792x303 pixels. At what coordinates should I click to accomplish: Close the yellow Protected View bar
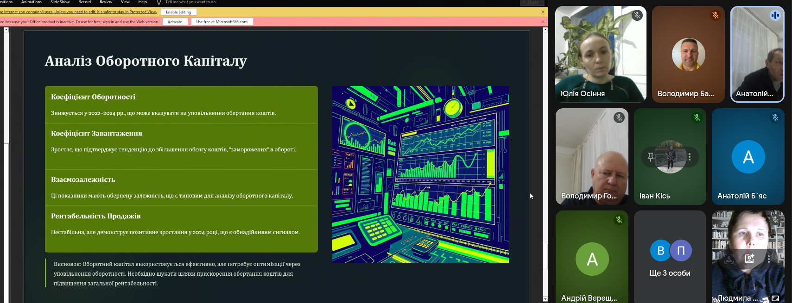click(543, 12)
